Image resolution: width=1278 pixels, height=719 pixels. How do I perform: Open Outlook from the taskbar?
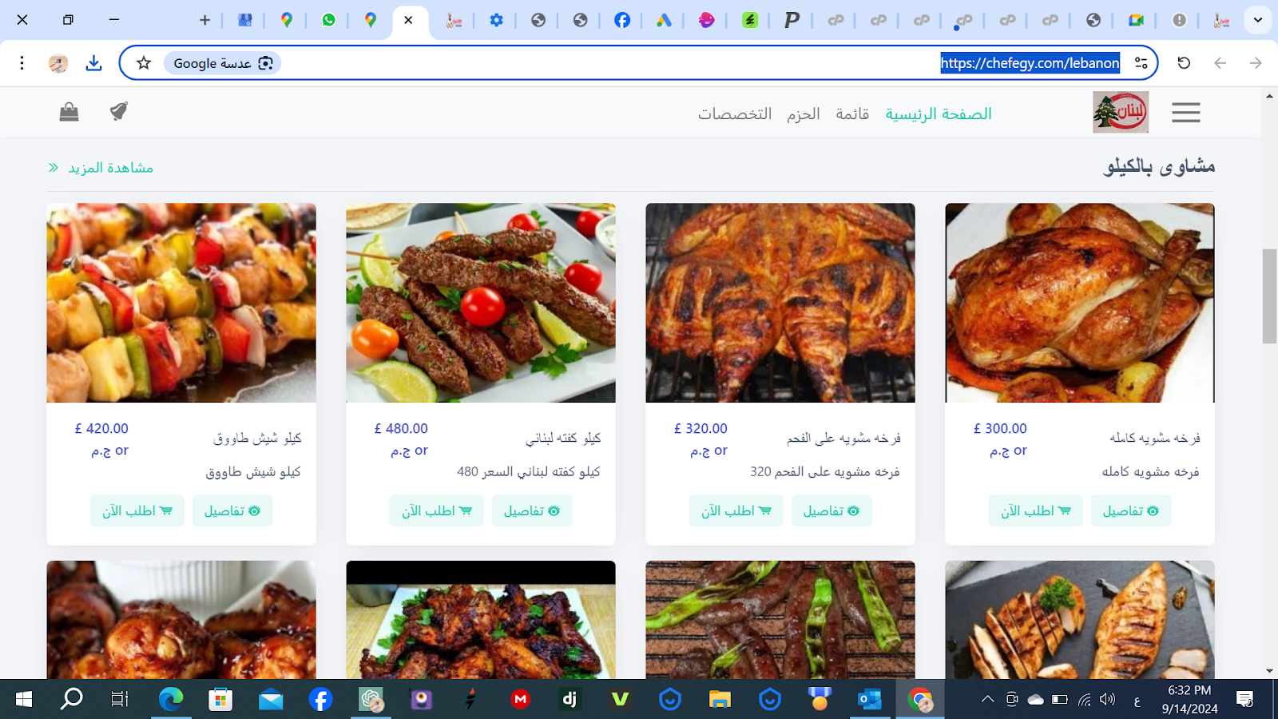click(x=869, y=700)
